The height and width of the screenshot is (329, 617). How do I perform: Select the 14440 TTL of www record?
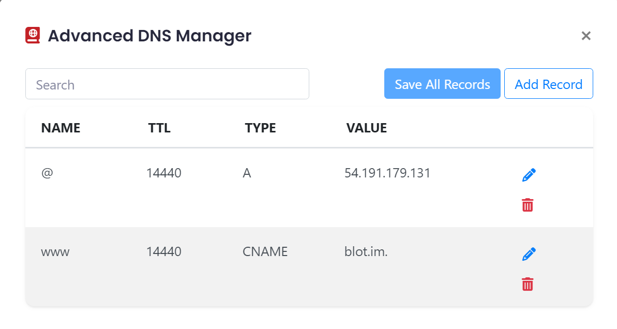pos(164,251)
